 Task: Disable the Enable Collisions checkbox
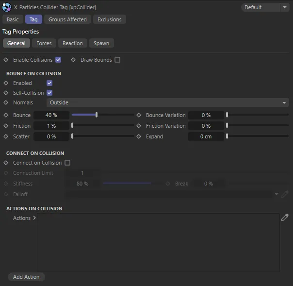click(58, 60)
